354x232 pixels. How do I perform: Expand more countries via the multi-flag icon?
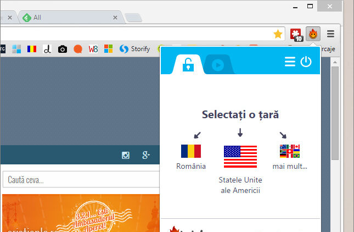(290, 151)
